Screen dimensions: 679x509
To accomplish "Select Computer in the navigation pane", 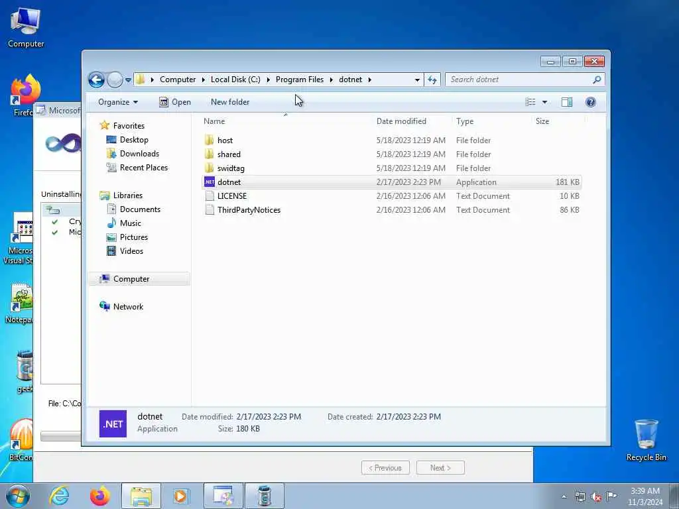I will [x=139, y=279].
